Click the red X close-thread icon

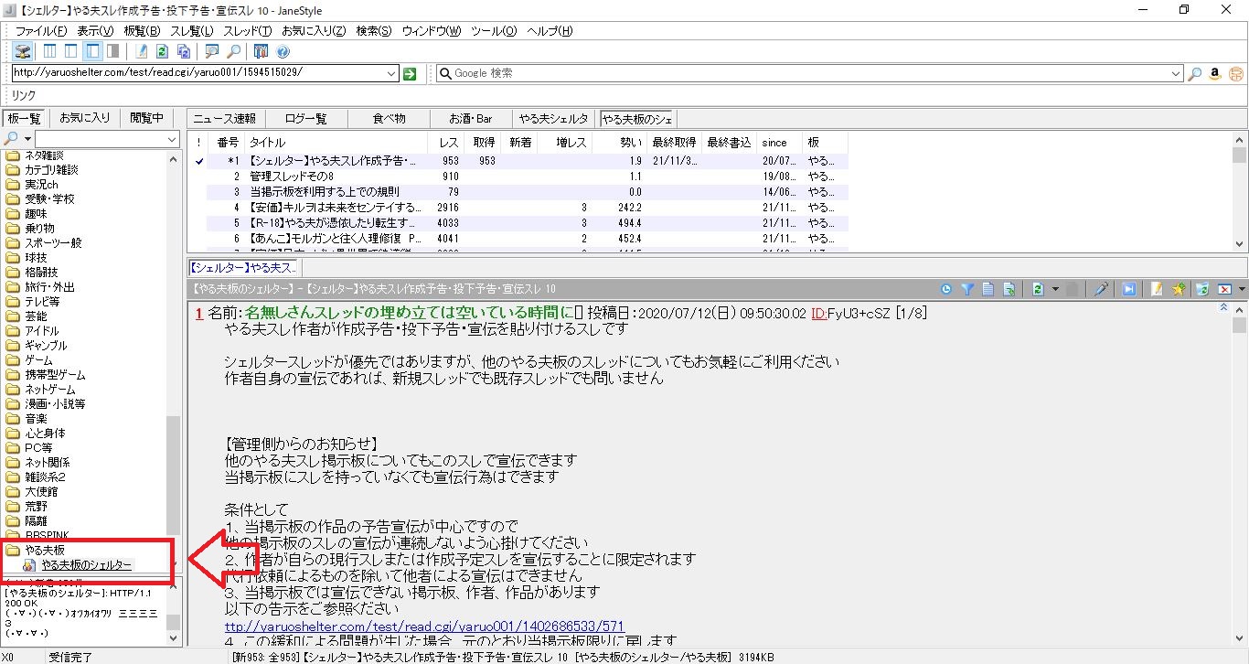pyautogui.click(x=1223, y=289)
